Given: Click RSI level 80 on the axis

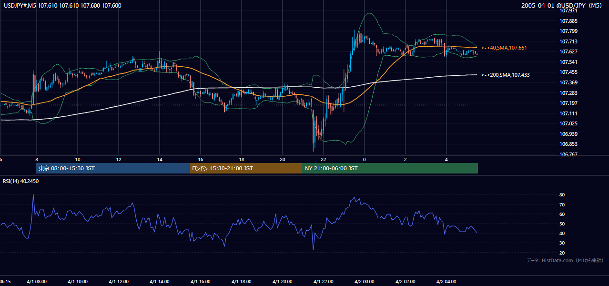Looking at the screenshot, I should point(562,195).
